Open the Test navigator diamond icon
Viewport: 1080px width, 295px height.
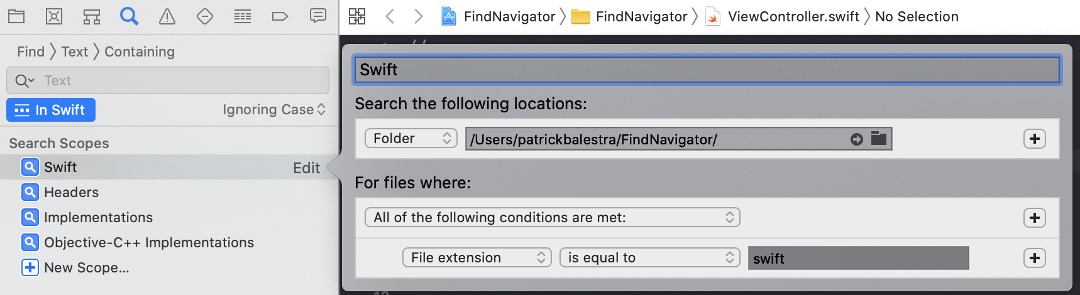(205, 16)
